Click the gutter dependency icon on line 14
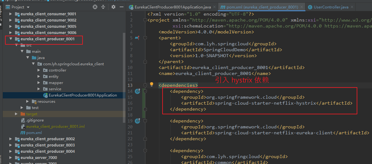The height and width of the screenshot is (164, 372). pos(138,91)
